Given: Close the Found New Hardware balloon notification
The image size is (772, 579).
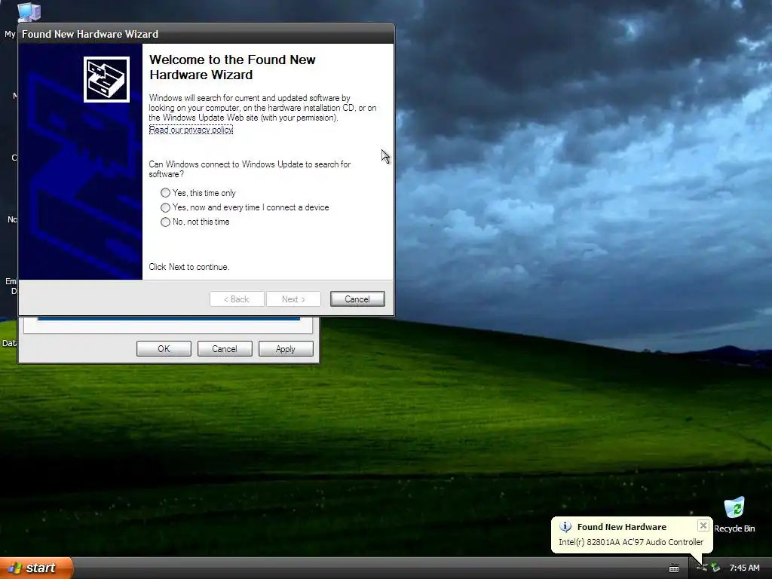Looking at the screenshot, I should (703, 525).
